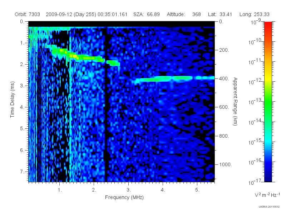Click the date '2009-09-12 (Day 255)' text

point(71,14)
